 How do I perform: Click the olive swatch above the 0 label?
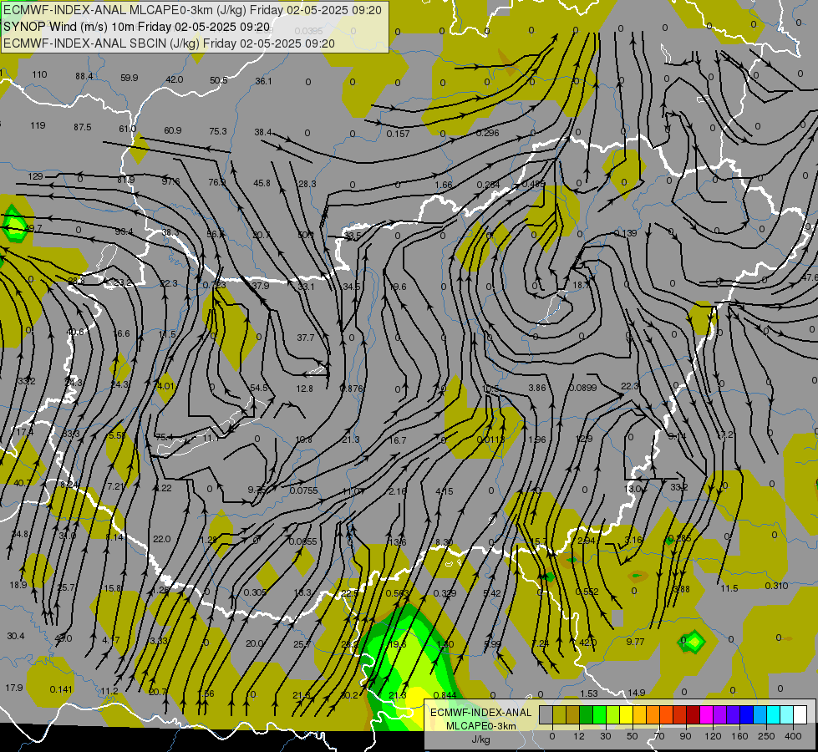(x=559, y=715)
